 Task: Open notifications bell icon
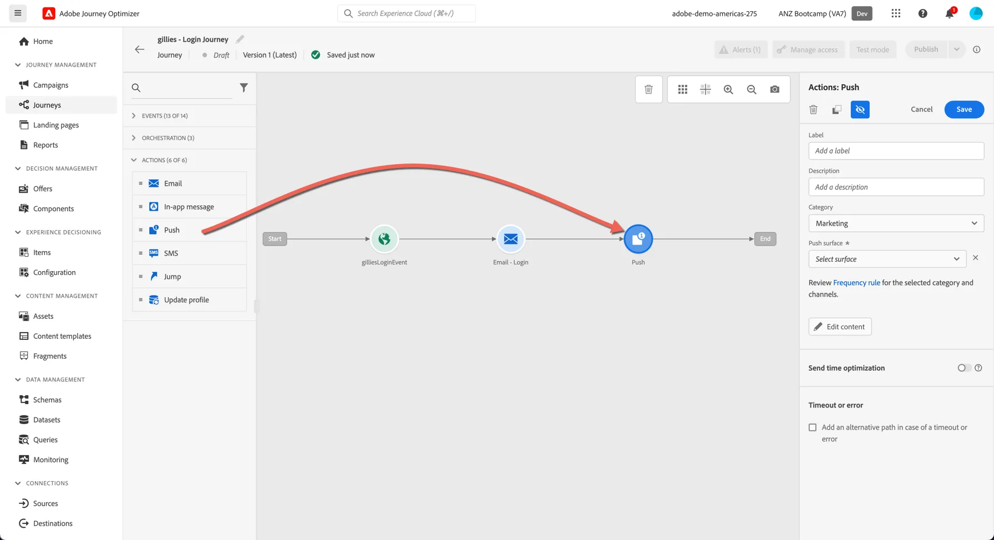(x=950, y=13)
